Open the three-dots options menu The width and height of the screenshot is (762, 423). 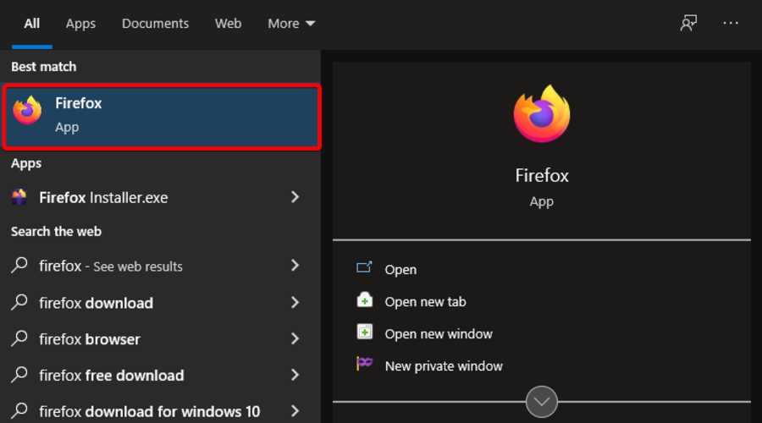731,24
